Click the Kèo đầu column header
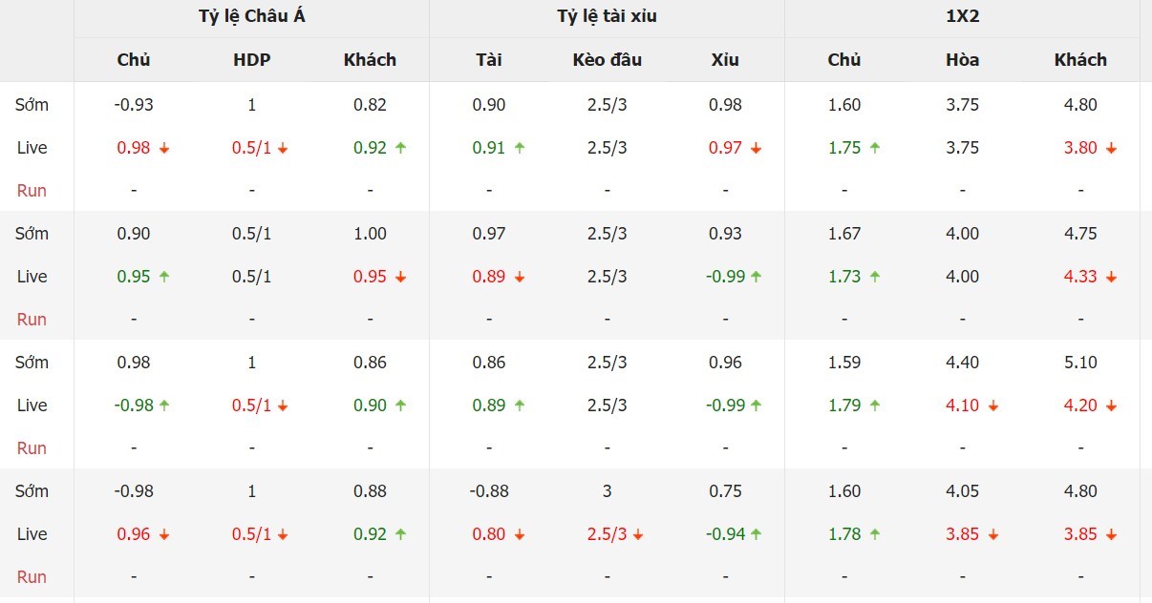This screenshot has height=603, width=1152. 607,59
